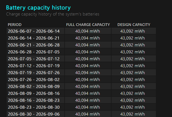172x117 pixels.
Task: Click the FULL CHARGE CAPACITY column header
Action: (88, 25)
